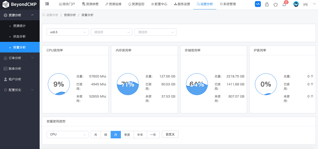Click the 订单分析 sidebar icon
Screen dimensions: 318x149
pos(6,58)
